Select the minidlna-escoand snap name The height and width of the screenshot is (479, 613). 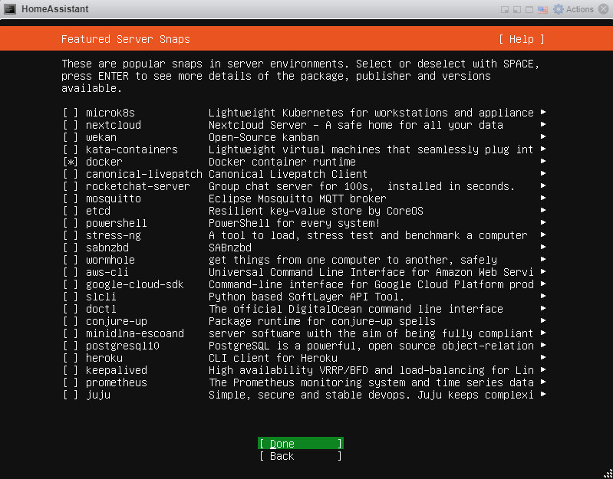135,333
